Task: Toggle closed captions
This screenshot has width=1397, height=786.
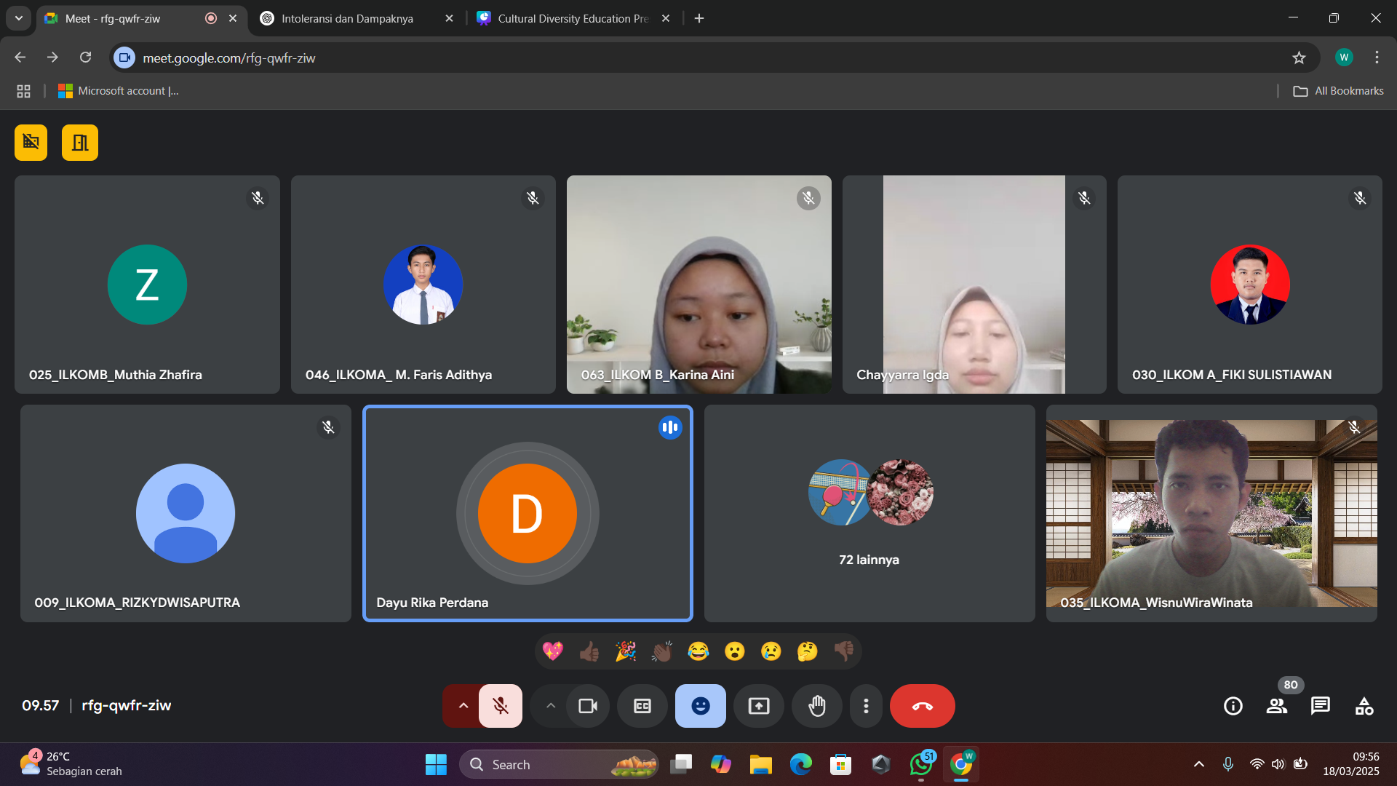Action: 642,706
